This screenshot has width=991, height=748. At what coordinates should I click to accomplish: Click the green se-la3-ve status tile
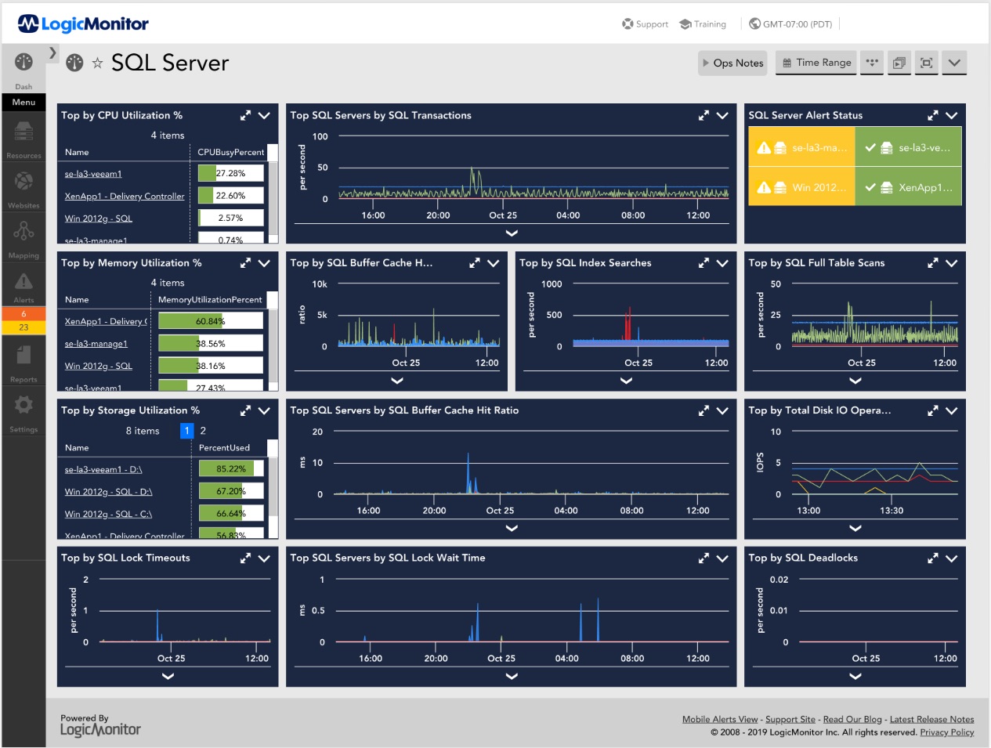[908, 147]
